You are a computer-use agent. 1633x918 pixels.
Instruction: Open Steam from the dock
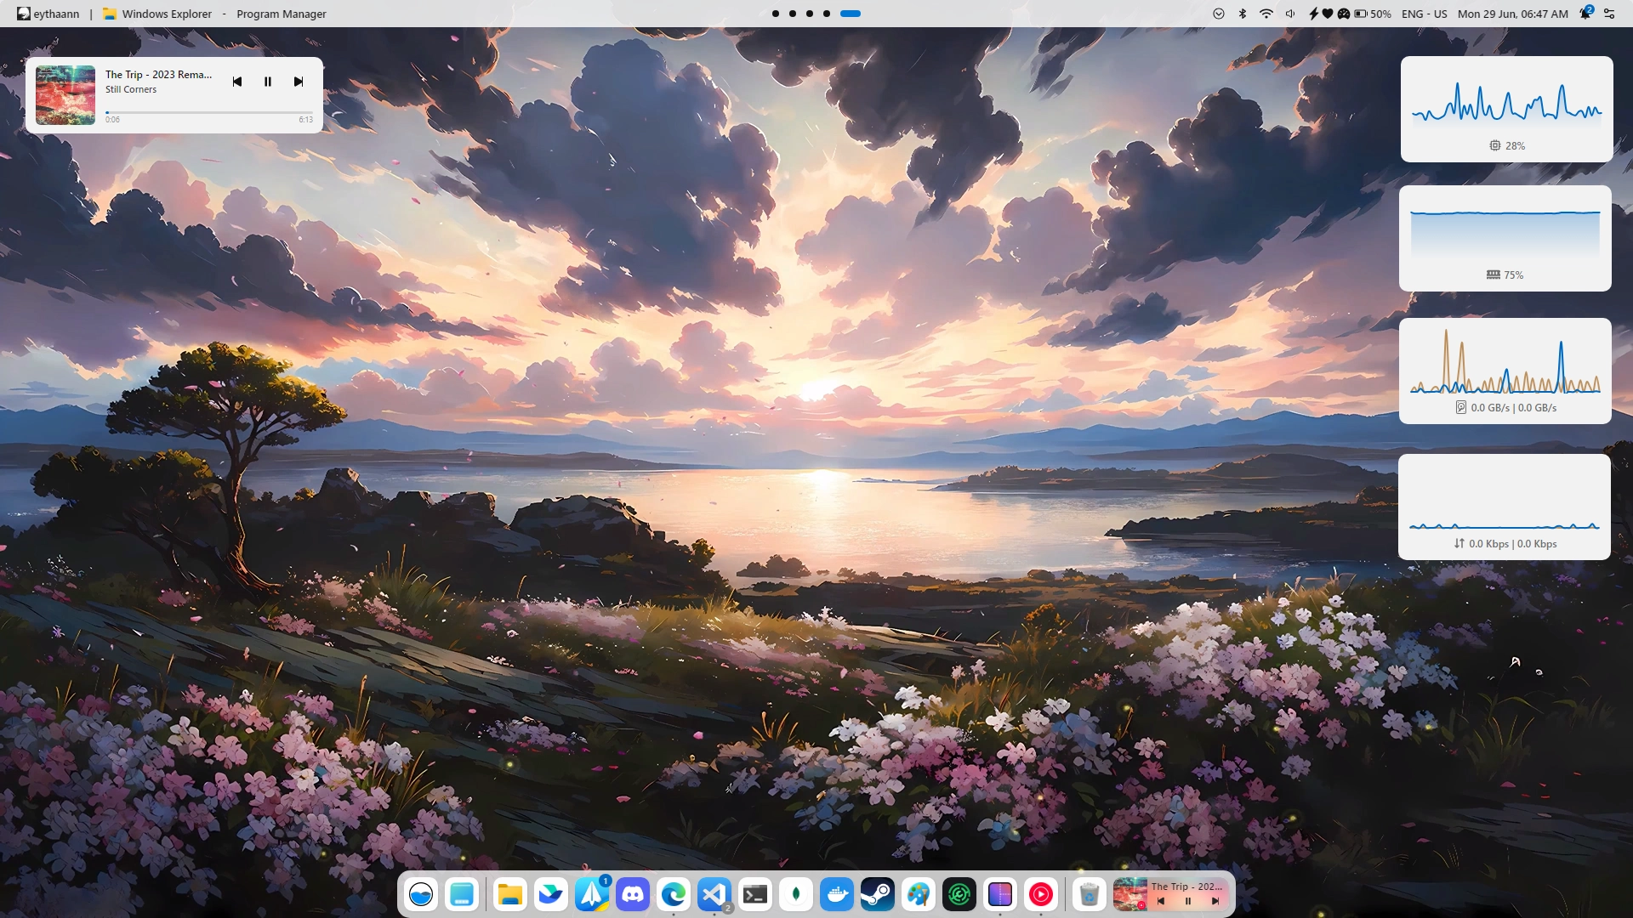878,894
